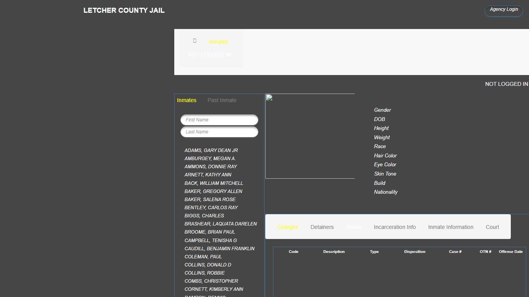Select inmate ADAMS, GARY DEAN JR
529x297 pixels.
pos(211,150)
